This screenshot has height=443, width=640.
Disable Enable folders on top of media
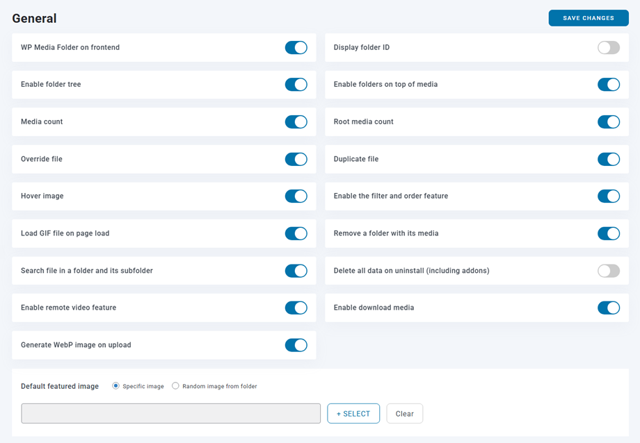point(608,85)
